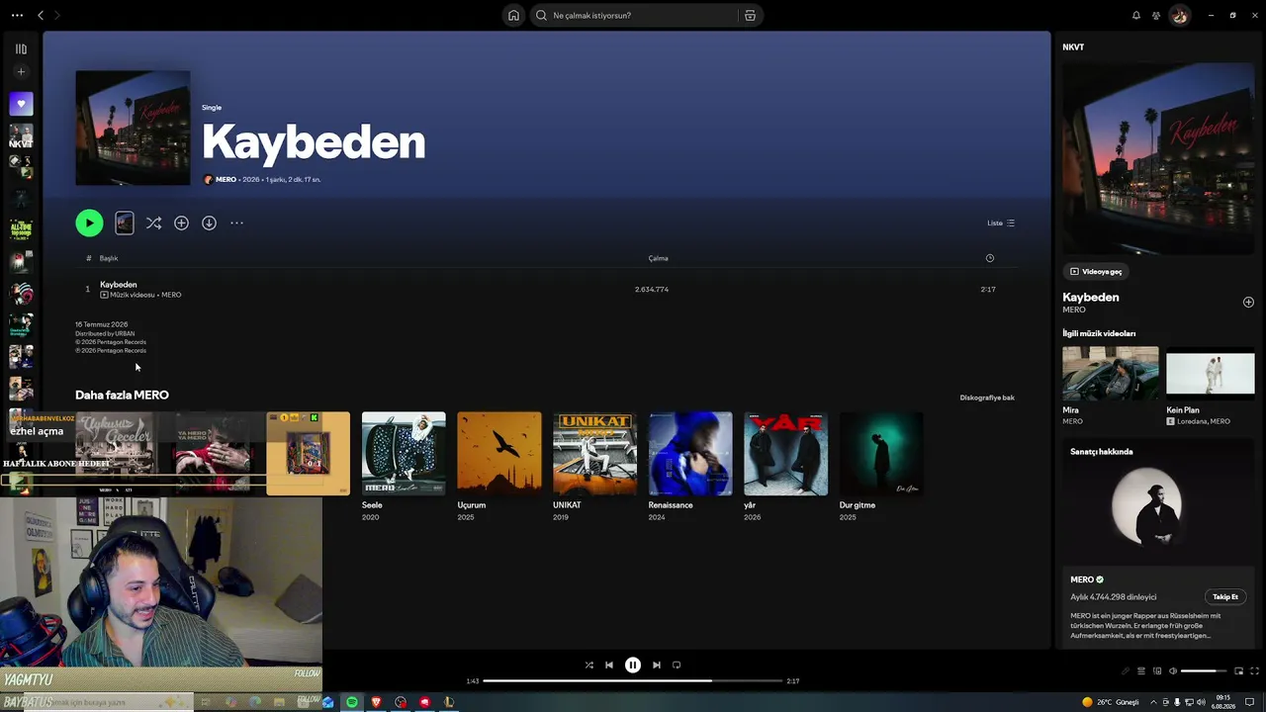Open the yâr album card
Viewport: 1266px width, 712px height.
click(x=785, y=465)
